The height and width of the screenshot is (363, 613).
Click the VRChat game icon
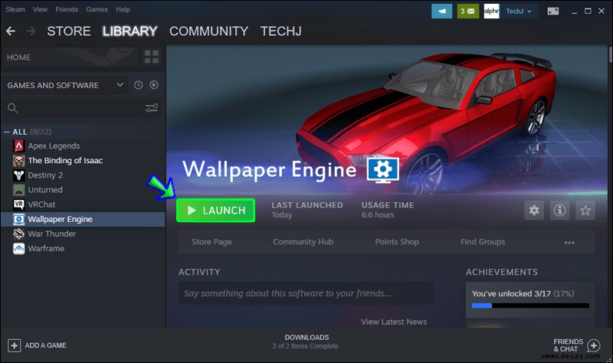[x=18, y=204]
